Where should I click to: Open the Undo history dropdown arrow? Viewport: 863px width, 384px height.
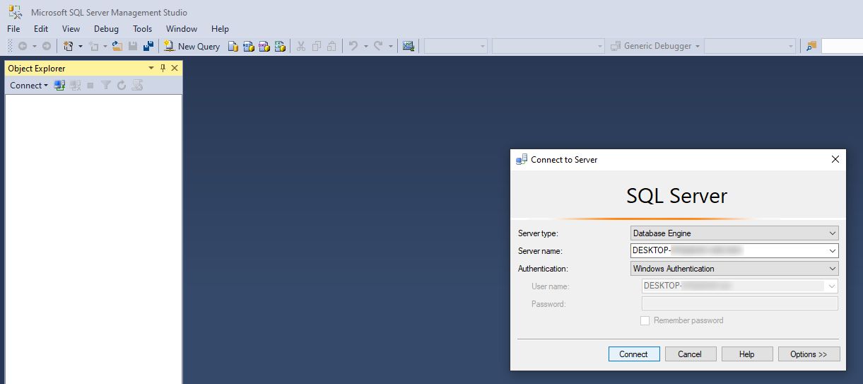pyautogui.click(x=366, y=46)
